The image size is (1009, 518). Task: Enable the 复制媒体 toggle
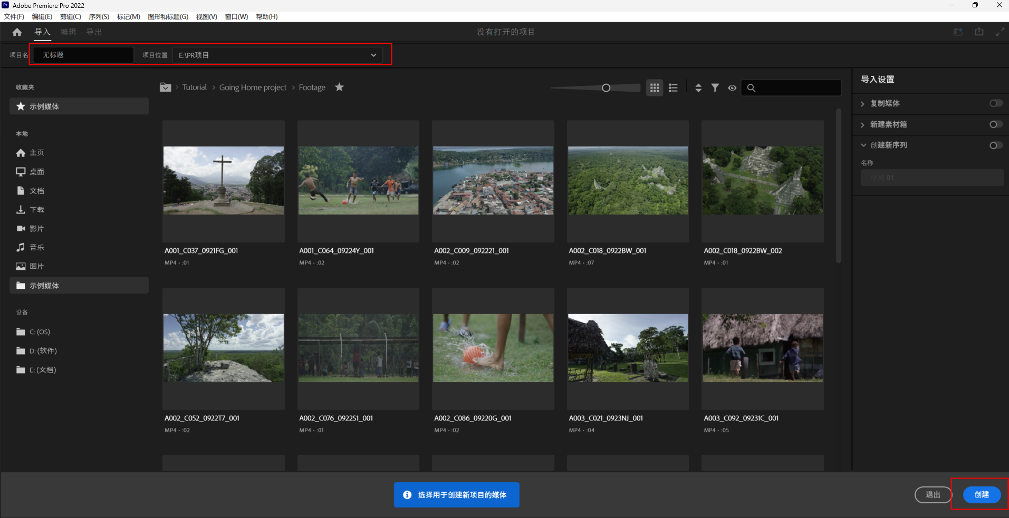tap(996, 103)
